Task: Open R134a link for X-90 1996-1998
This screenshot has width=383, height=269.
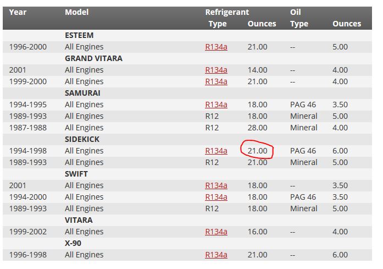Action: (x=216, y=255)
